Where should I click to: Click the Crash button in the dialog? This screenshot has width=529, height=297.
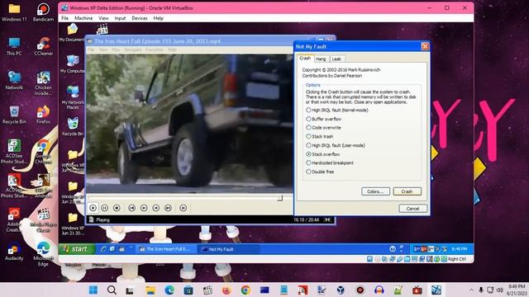point(407,191)
